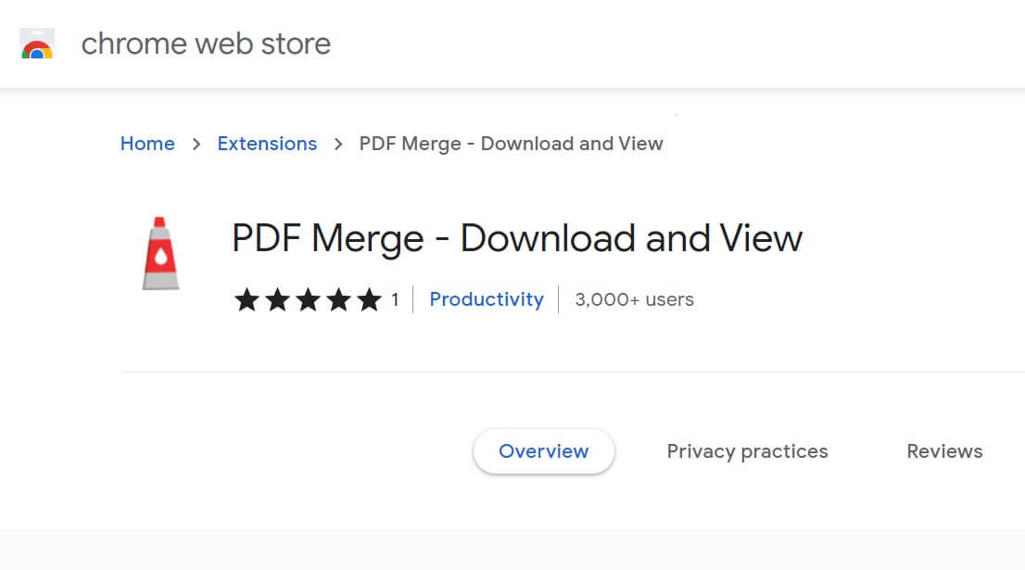Navigate to Home via breadcrumb
1025x570 pixels.
click(x=147, y=144)
